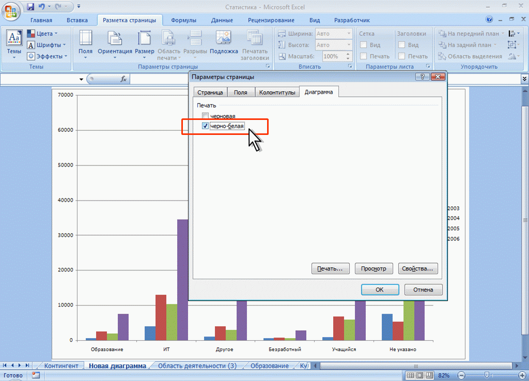Click the horizontal sheet scrollbar

415,366
